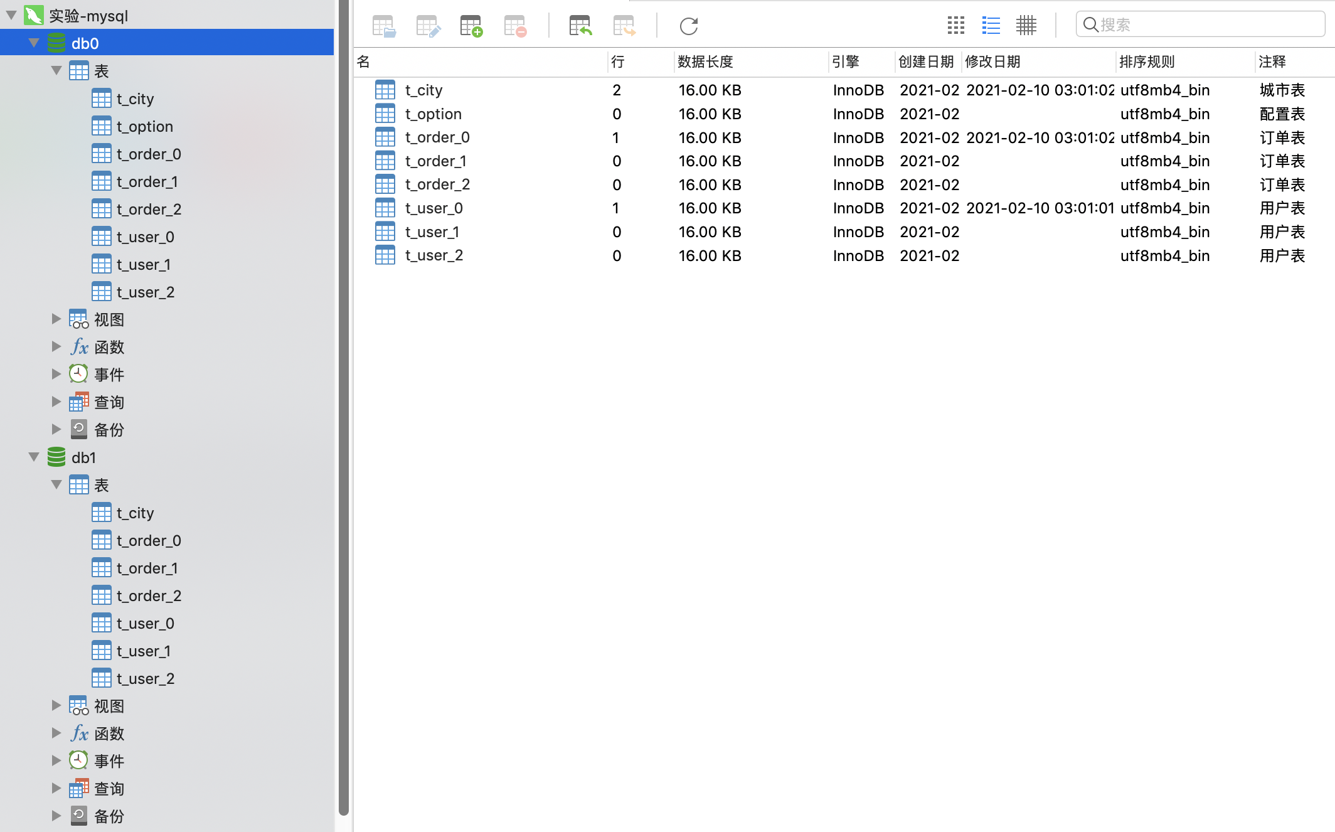Click the Design Table toolbar icon
The height and width of the screenshot is (832, 1335).
click(428, 26)
